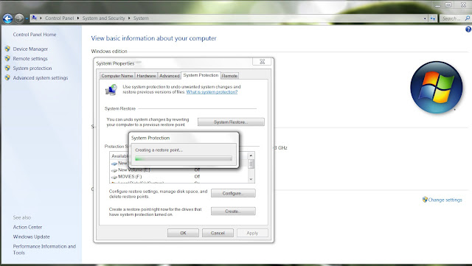
Task: Select System and Security breadcrumb
Action: click(103, 18)
